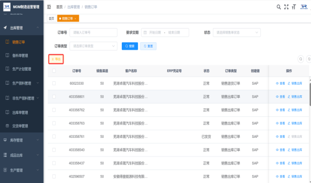Click the 订单号 input field
The height and width of the screenshot is (183, 311).
(x=94, y=33)
